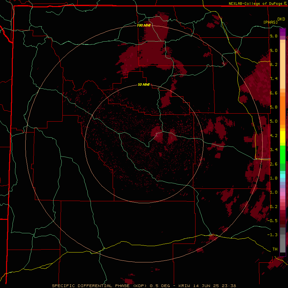
Task: Click the 9.8 value on the color scale
Action: pos(274,36)
